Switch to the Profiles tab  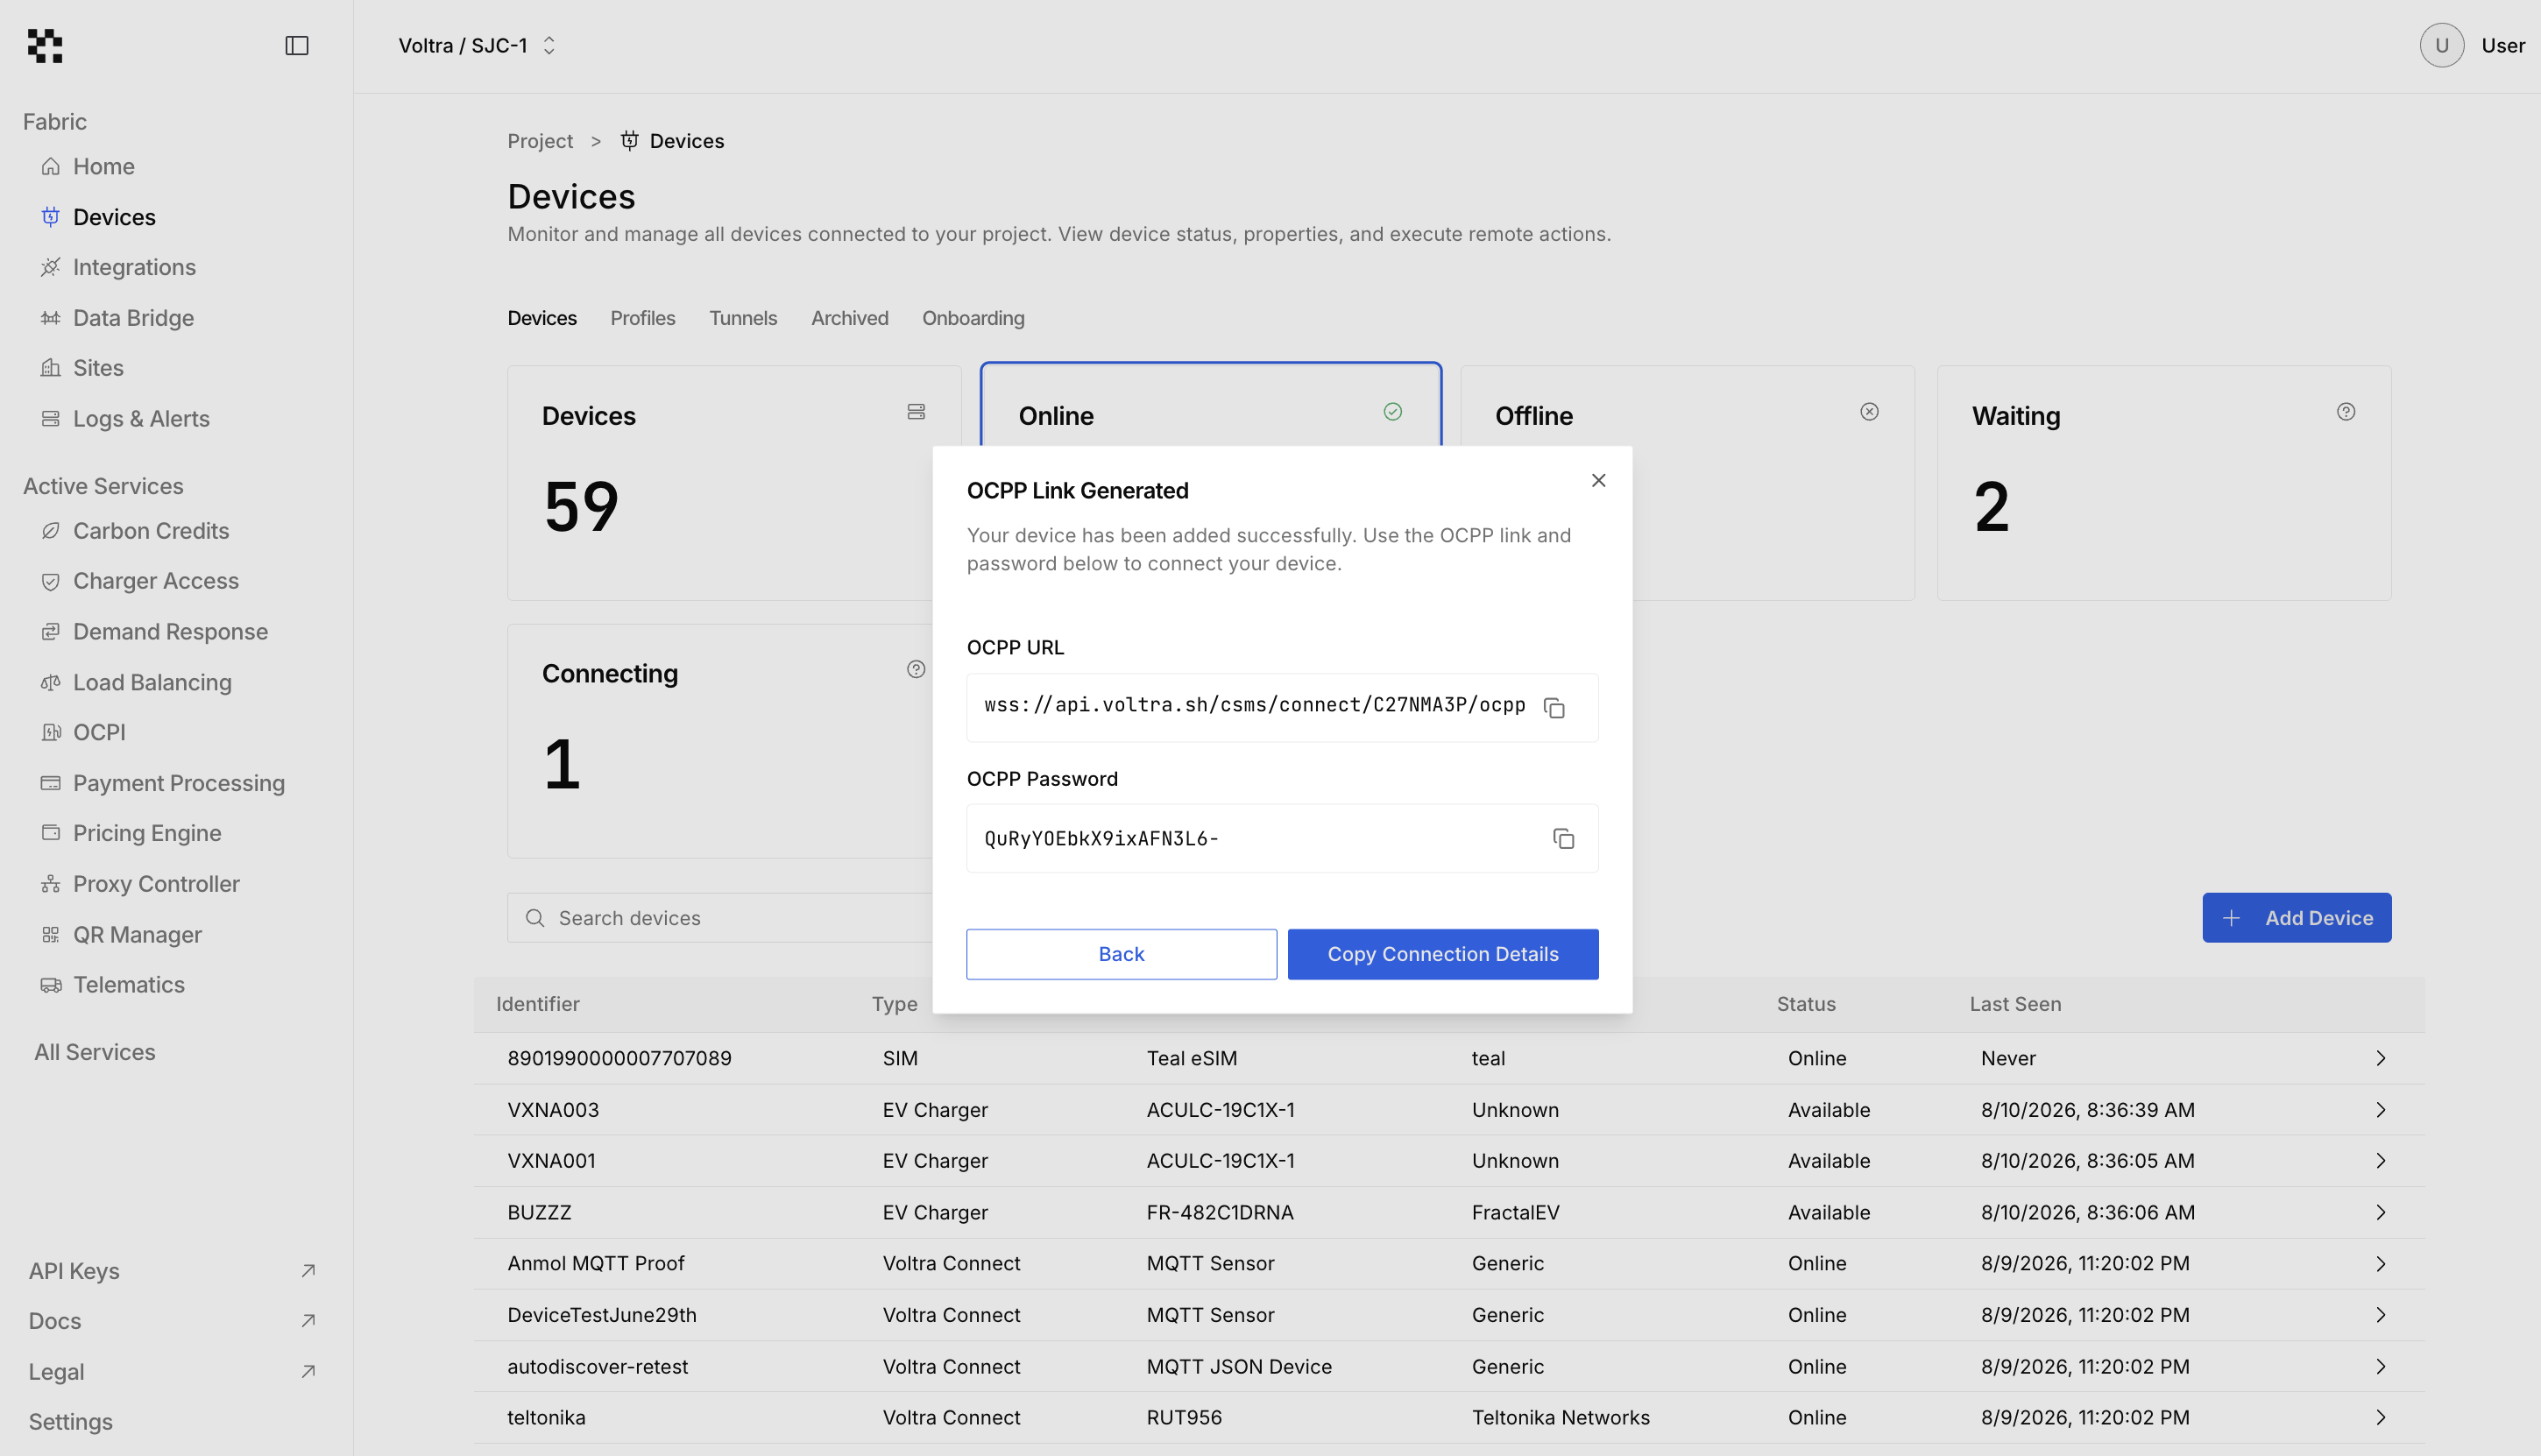click(643, 318)
